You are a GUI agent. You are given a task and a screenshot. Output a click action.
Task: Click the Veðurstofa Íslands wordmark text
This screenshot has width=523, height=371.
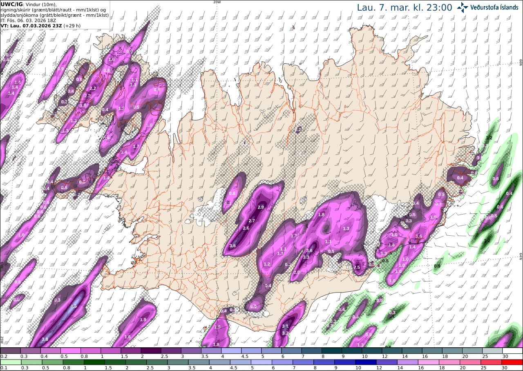click(x=494, y=7)
